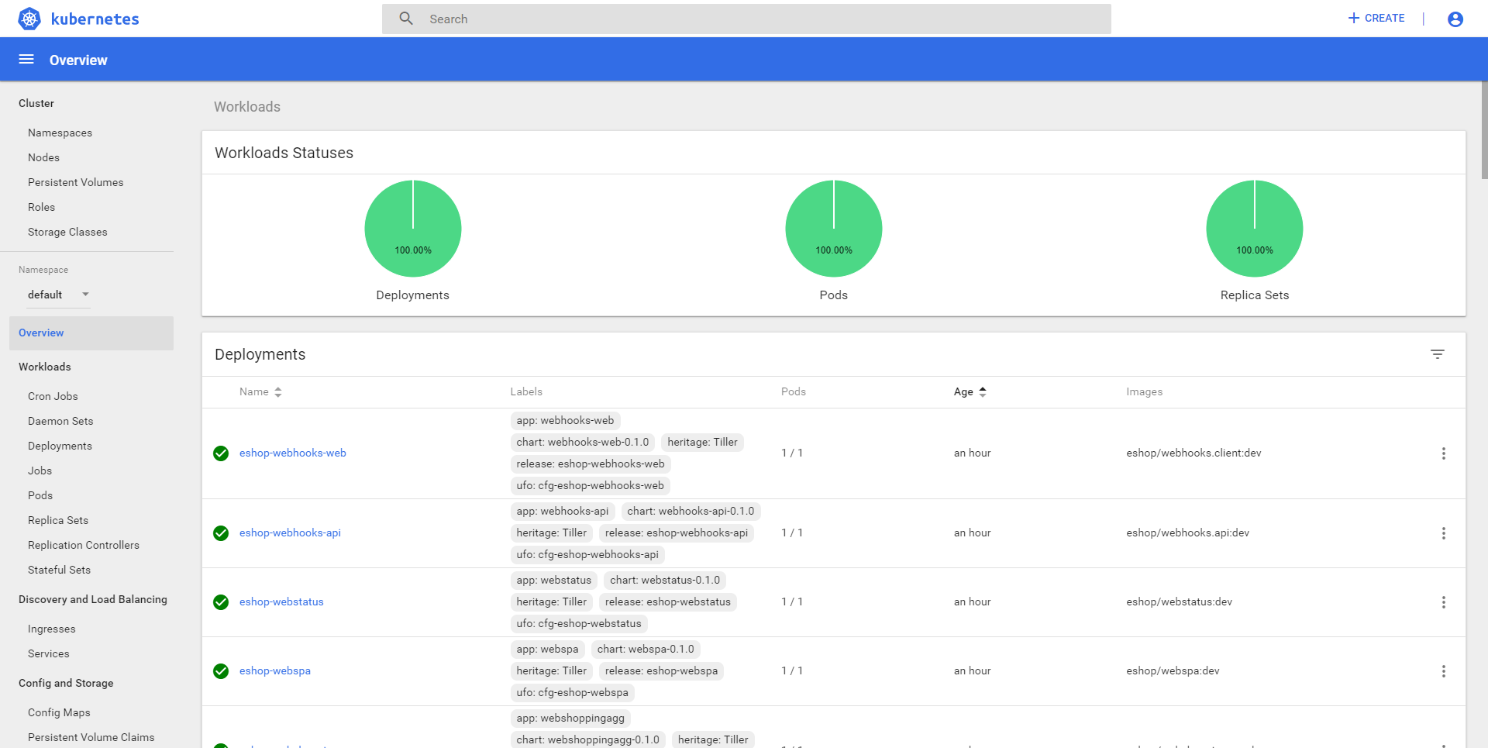This screenshot has height=748, width=1488.
Task: Click the CREATE button
Action: (x=1376, y=18)
